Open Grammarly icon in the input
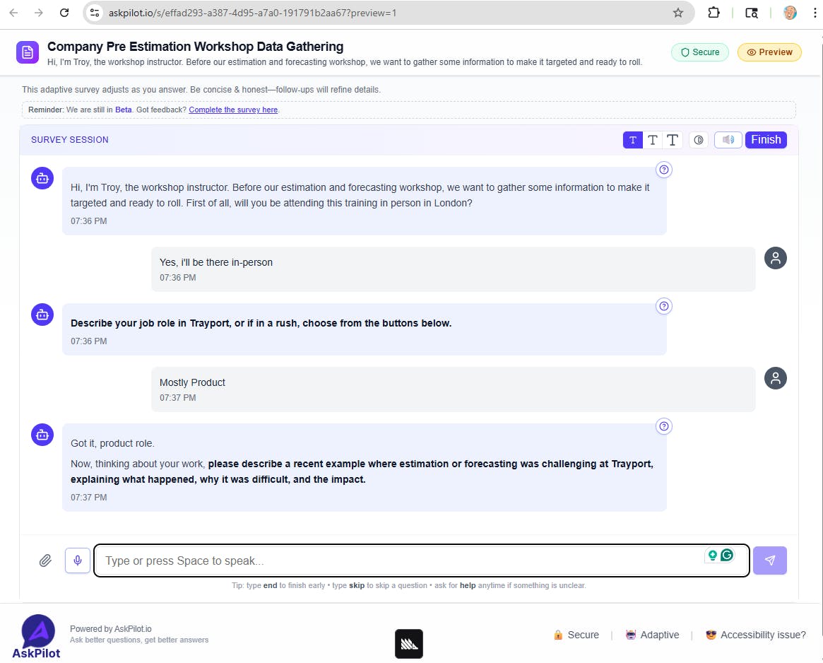 coord(727,555)
